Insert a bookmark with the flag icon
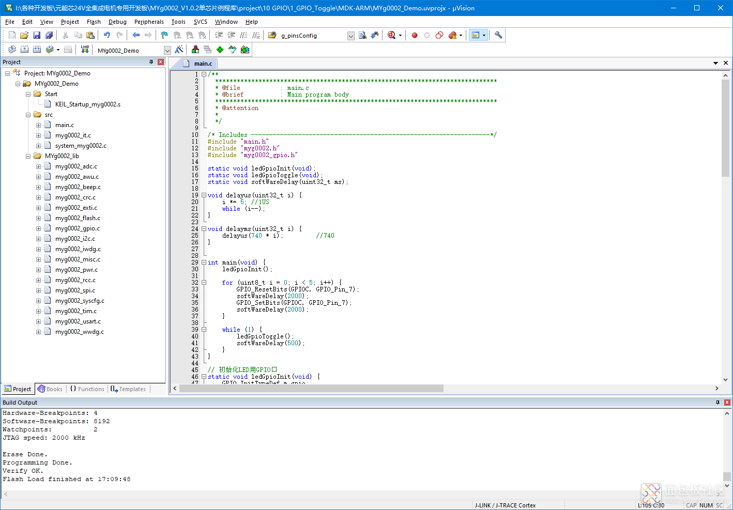733x510 pixels. [x=164, y=35]
